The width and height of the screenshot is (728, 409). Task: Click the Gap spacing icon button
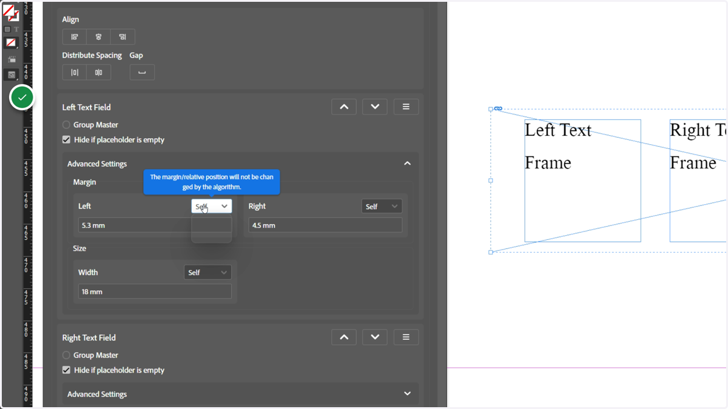coord(142,73)
